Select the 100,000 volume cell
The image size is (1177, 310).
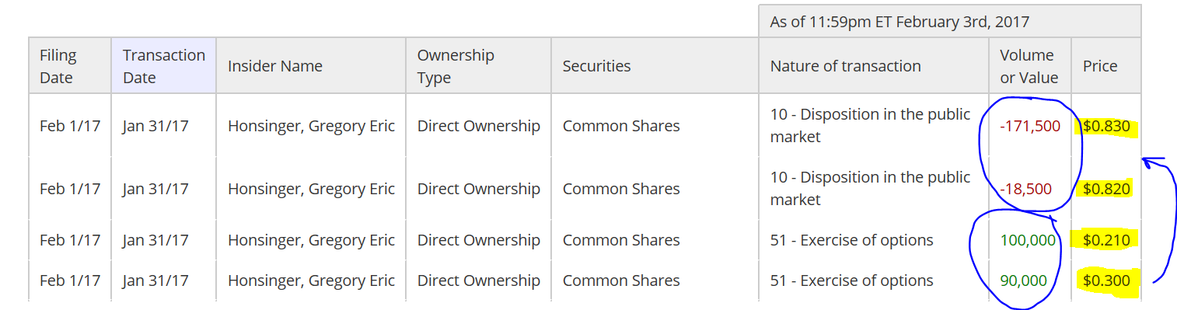[x=1028, y=240]
